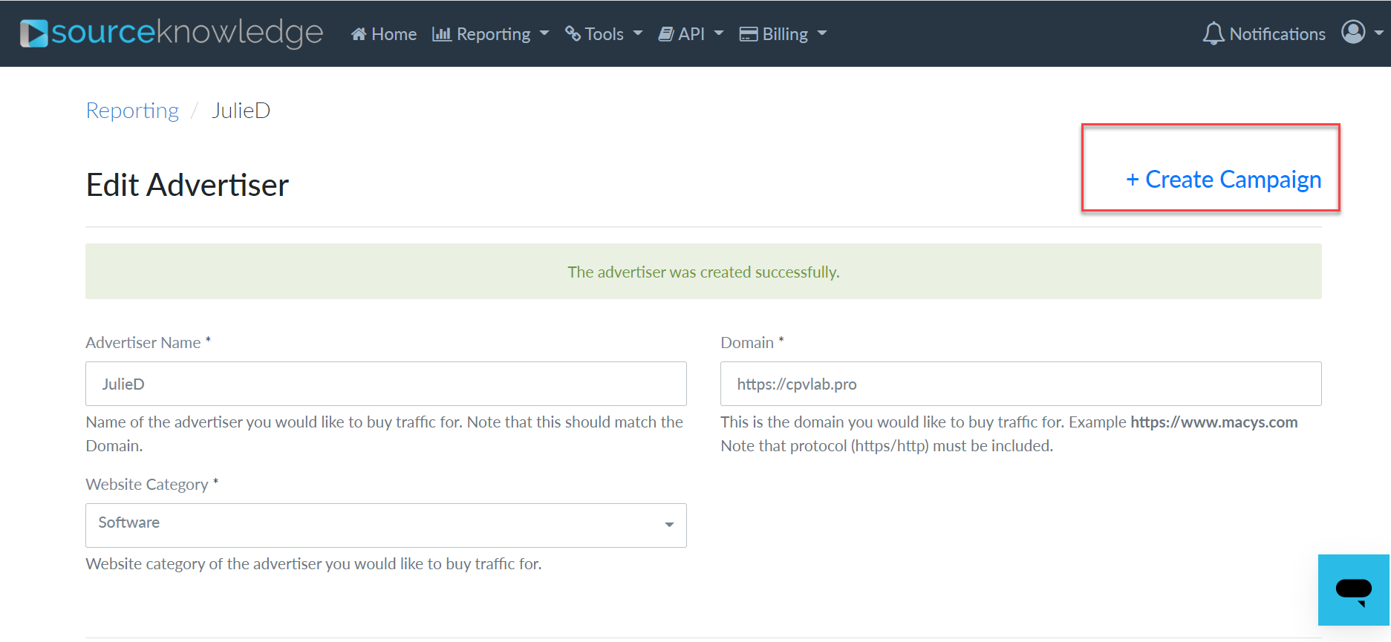Click the SourceKnowledge logo icon
Viewport: 1391px width, 642px height.
[33, 33]
